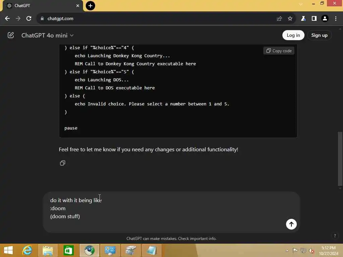Toggle the browser side panel
The width and height of the screenshot is (343, 257).
tap(314, 19)
